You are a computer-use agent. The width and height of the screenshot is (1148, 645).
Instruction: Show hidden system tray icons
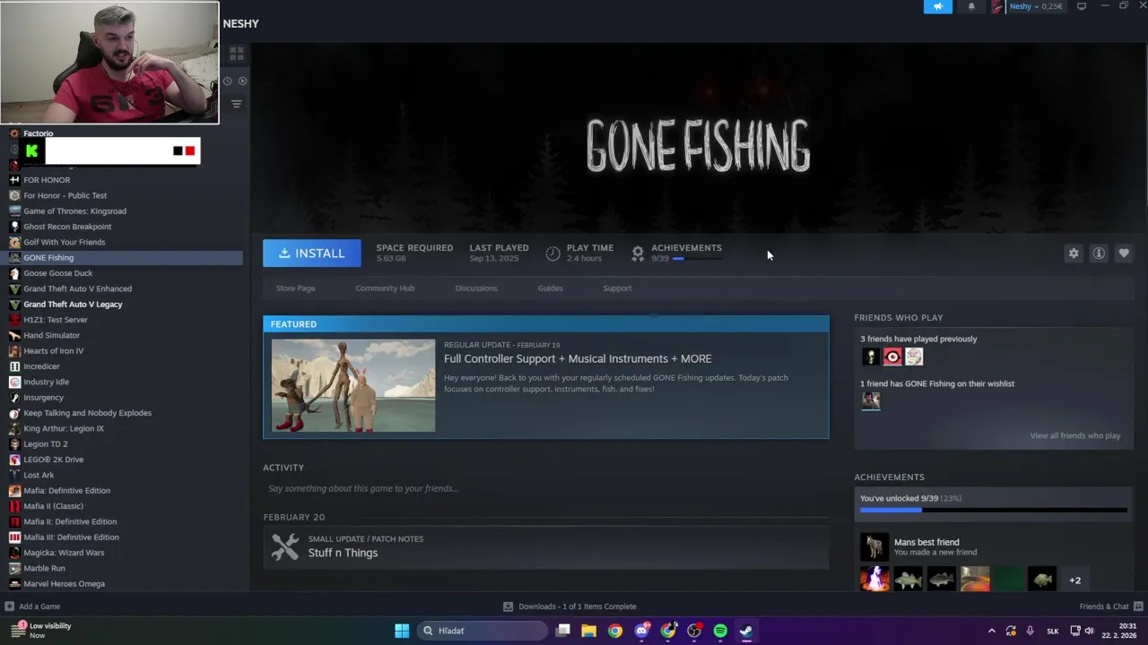click(x=992, y=631)
